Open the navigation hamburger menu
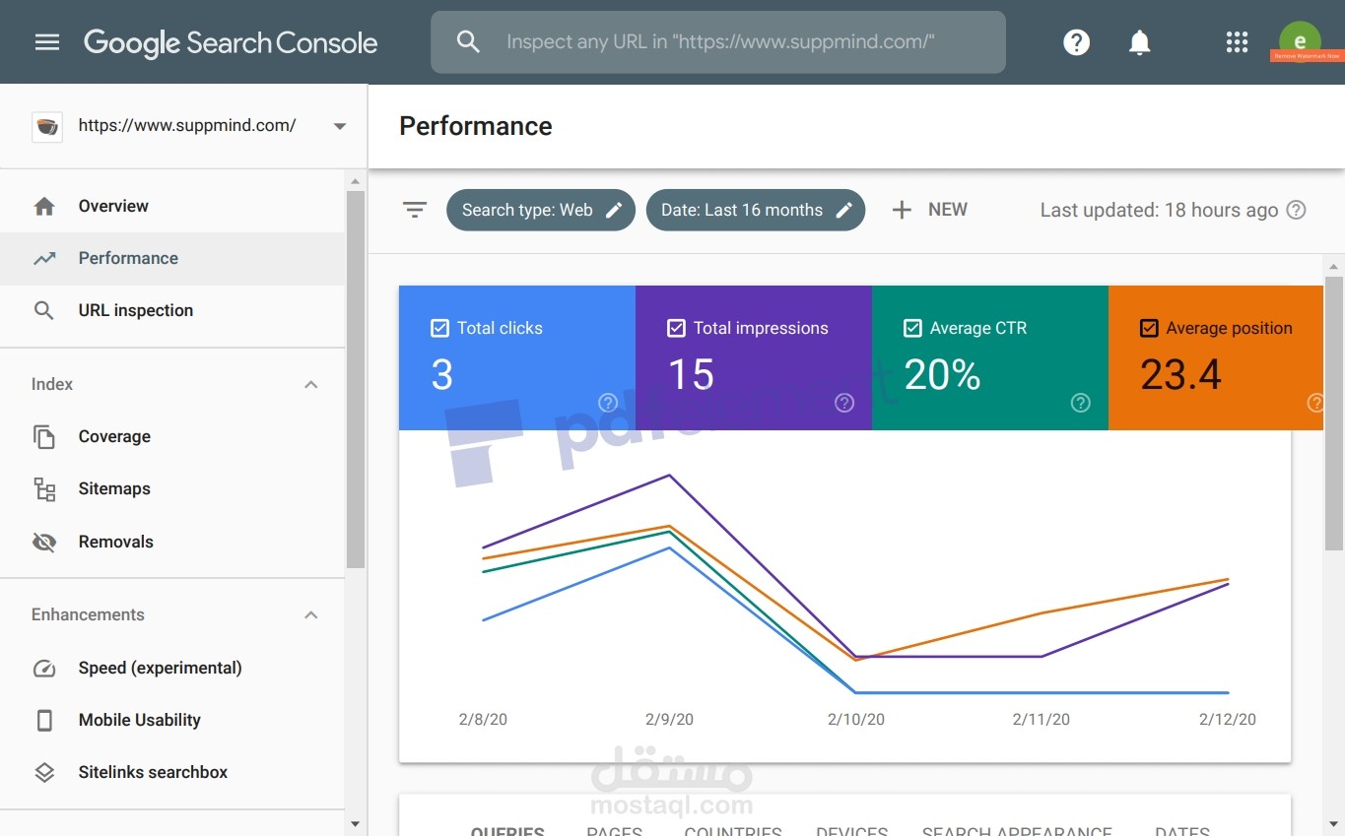 point(46,41)
